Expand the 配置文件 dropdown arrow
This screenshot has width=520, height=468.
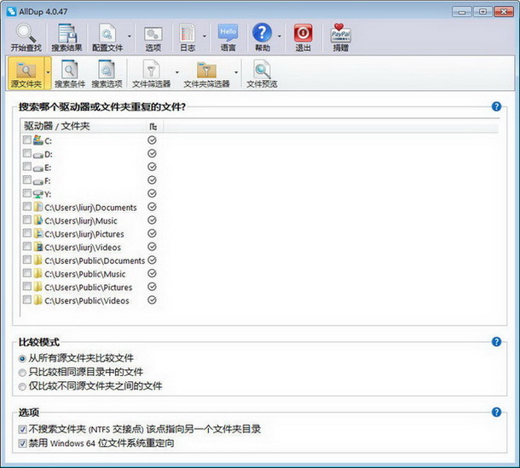tap(130, 36)
